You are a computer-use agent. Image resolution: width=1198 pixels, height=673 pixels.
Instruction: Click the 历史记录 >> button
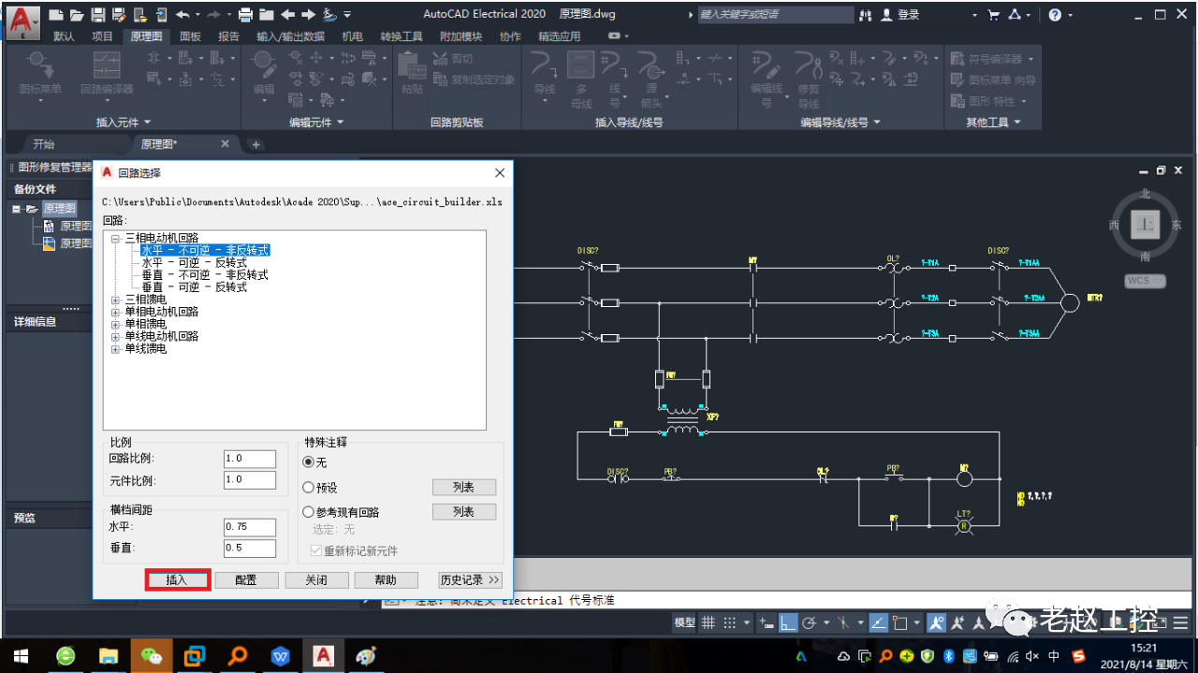pyautogui.click(x=471, y=579)
